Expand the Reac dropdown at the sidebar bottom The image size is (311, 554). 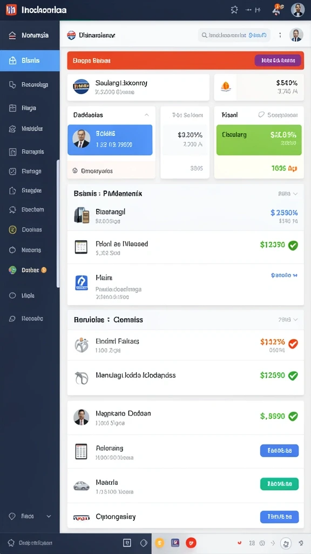[x=49, y=516]
